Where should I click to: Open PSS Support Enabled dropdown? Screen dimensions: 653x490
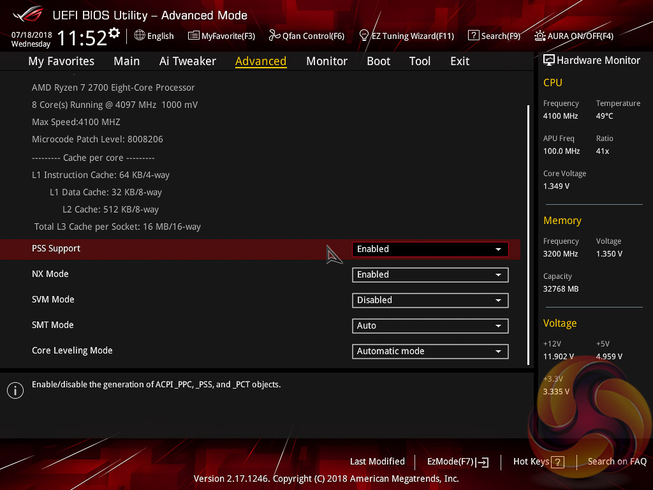click(430, 249)
